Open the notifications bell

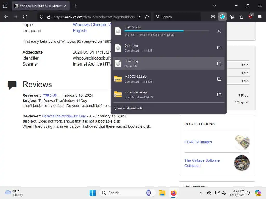(x=248, y=193)
